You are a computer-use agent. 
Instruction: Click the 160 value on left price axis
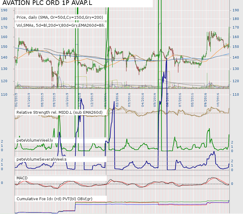4,37
